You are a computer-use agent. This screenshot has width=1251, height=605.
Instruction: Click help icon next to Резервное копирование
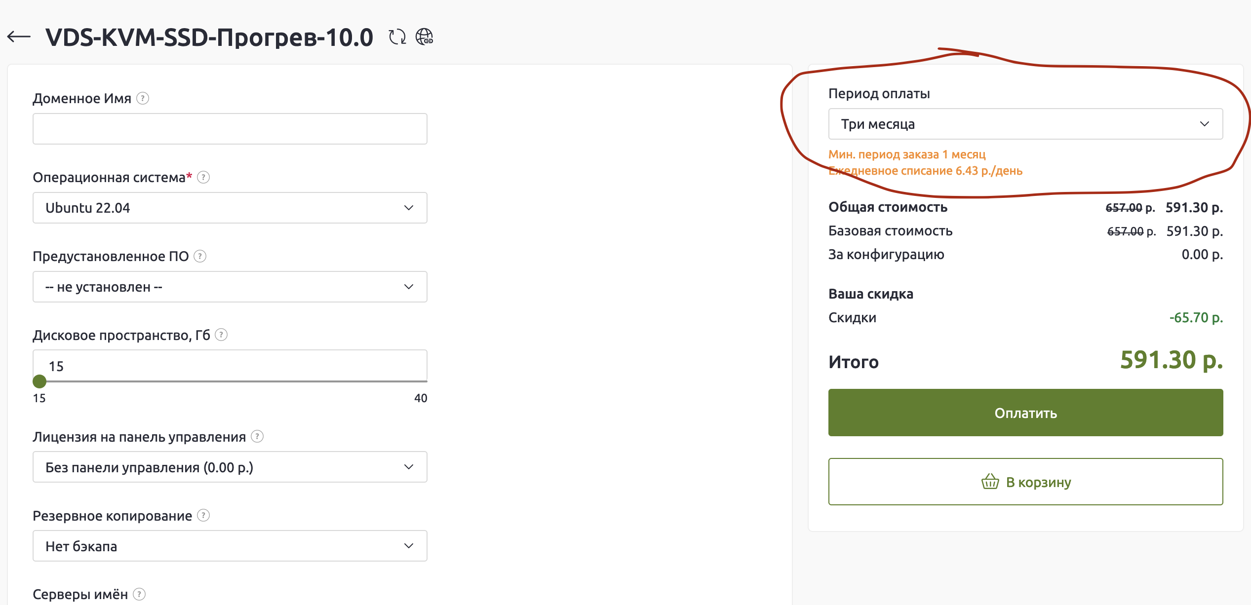point(203,516)
